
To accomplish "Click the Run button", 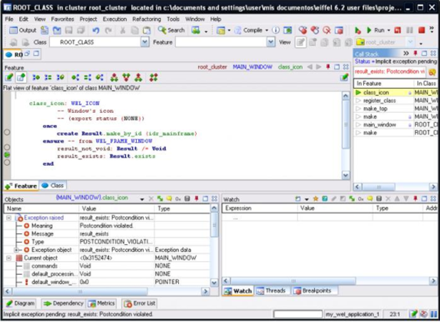I will (x=375, y=30).
